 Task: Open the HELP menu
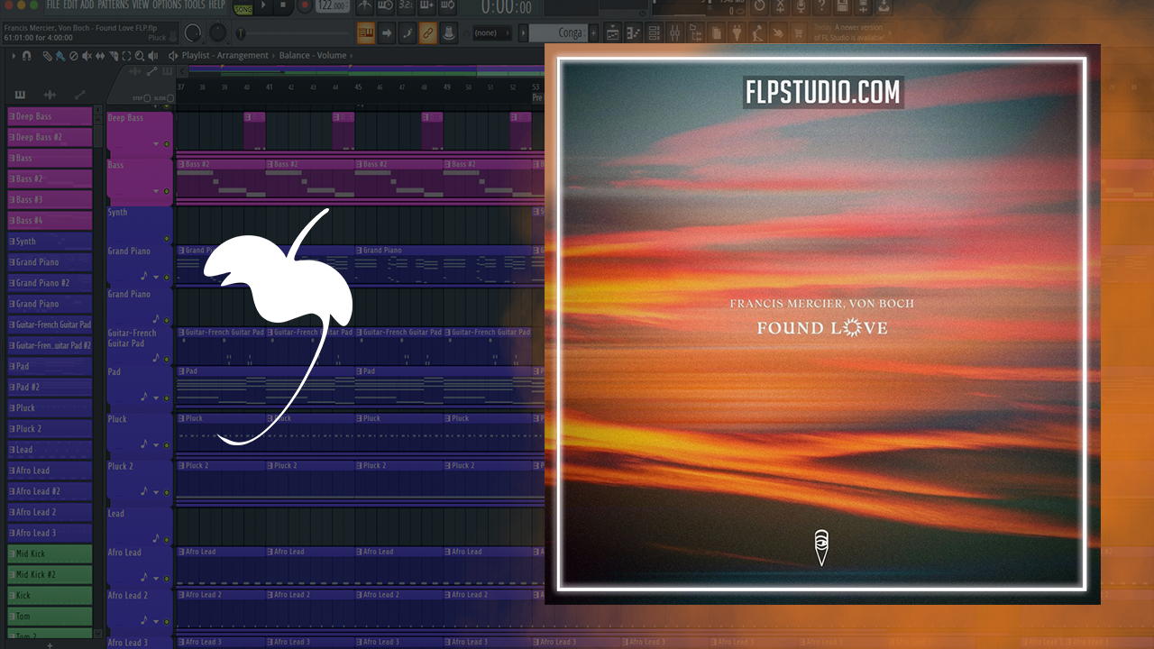point(216,5)
